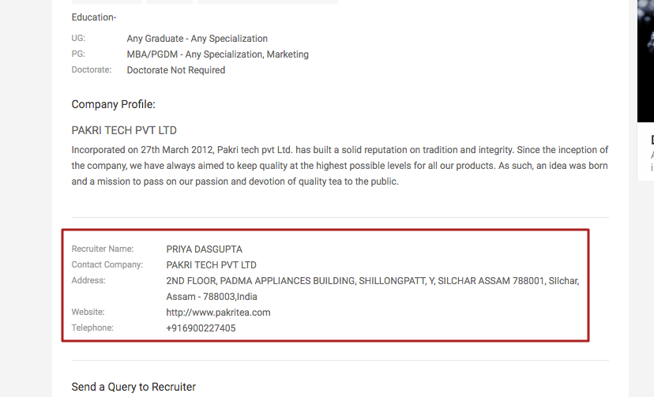Screen dimensions: 654x397
Task: Click the Recruiter Name label
Action: pyautogui.click(x=103, y=249)
